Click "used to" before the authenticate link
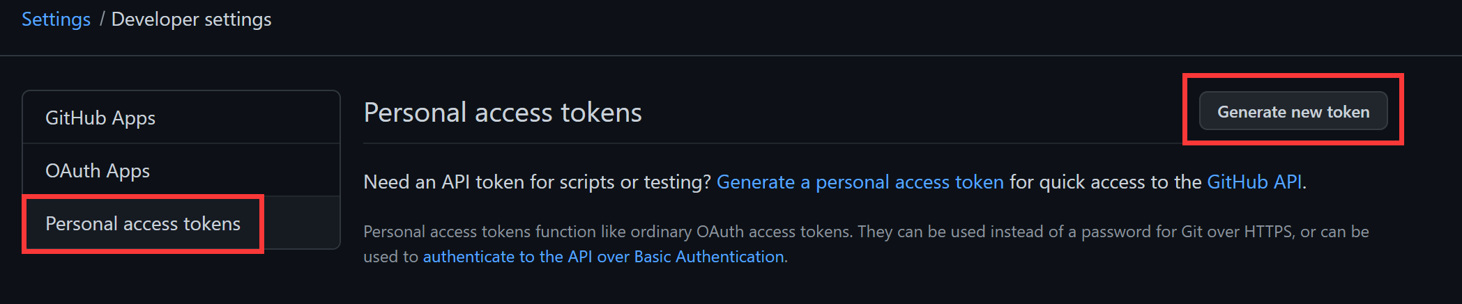 [x=390, y=257]
